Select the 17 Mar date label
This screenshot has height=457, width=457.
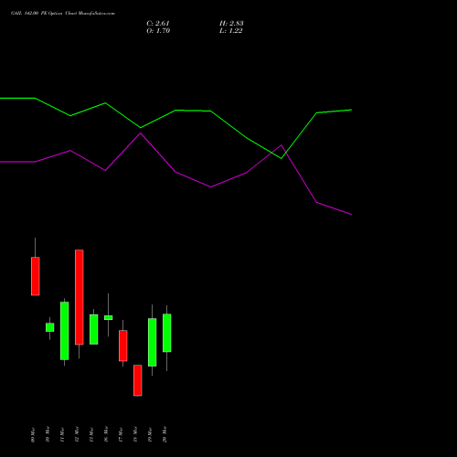coord(121,435)
